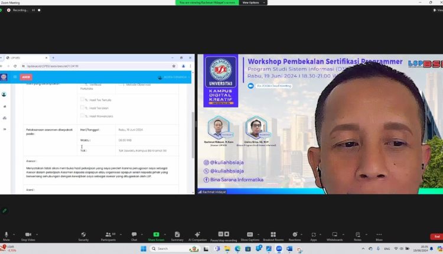Viewport: 443px width, 254px height.
Task: Expand the audio options arrow beside Mute
Action: click(x=14, y=235)
